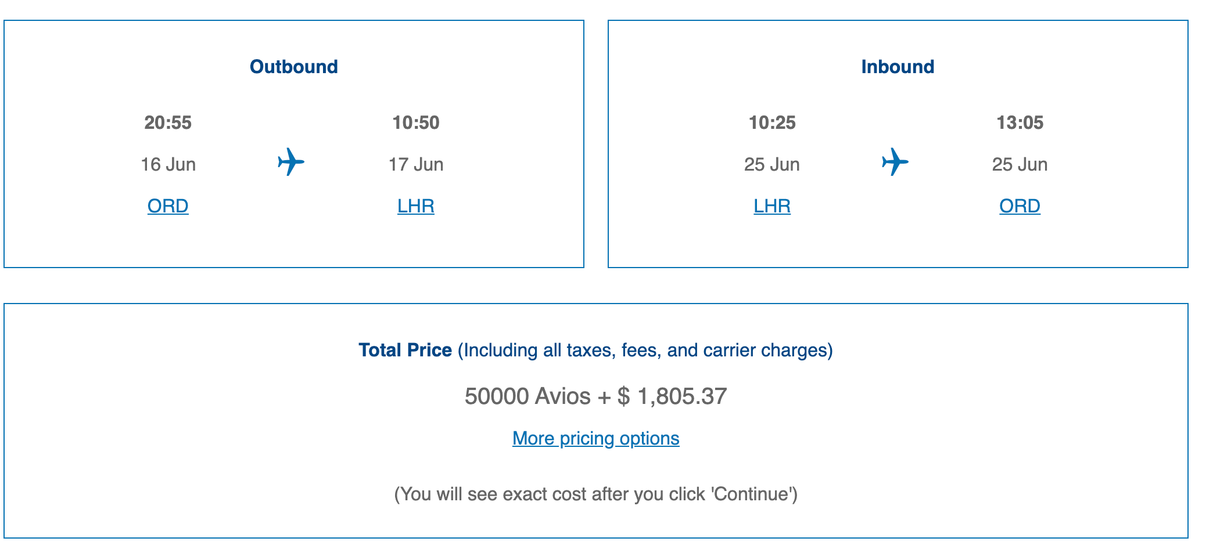Click the exact cost after 'Continue' note
1213x556 pixels.
(x=595, y=494)
